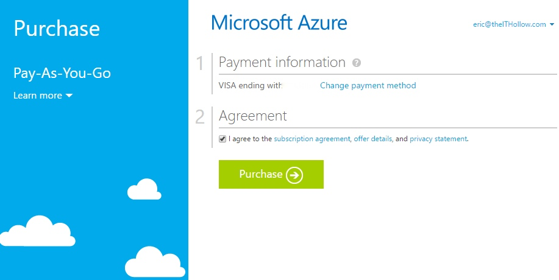Expand the Learn more arrow
559x280 pixels.
click(x=69, y=96)
